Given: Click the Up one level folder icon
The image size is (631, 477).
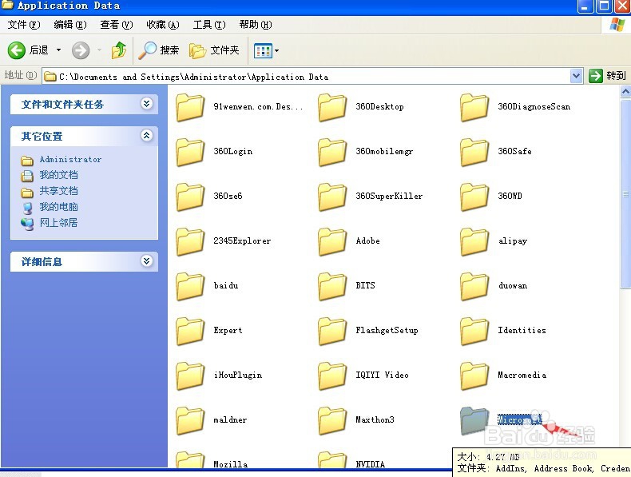Looking at the screenshot, I should point(119,50).
